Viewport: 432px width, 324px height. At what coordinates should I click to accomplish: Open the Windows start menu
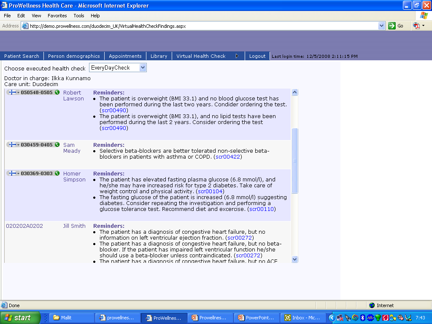point(20,318)
